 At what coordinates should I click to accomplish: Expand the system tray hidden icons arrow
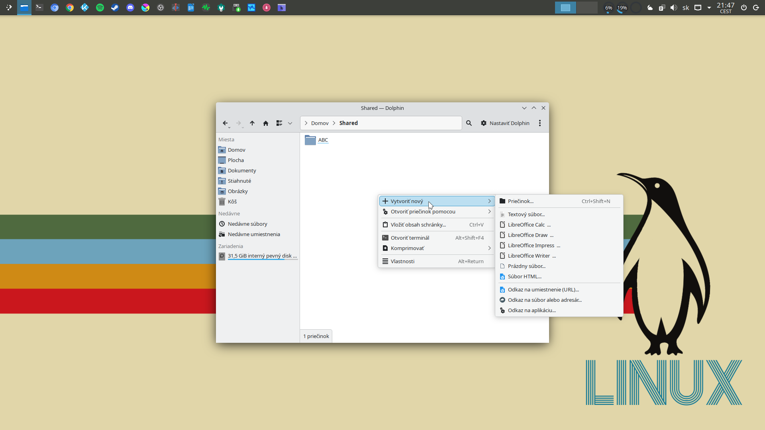[x=709, y=8]
